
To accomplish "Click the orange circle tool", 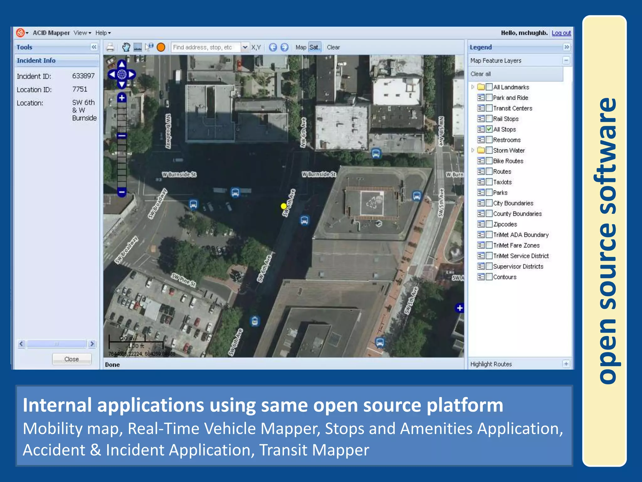I will coord(161,47).
